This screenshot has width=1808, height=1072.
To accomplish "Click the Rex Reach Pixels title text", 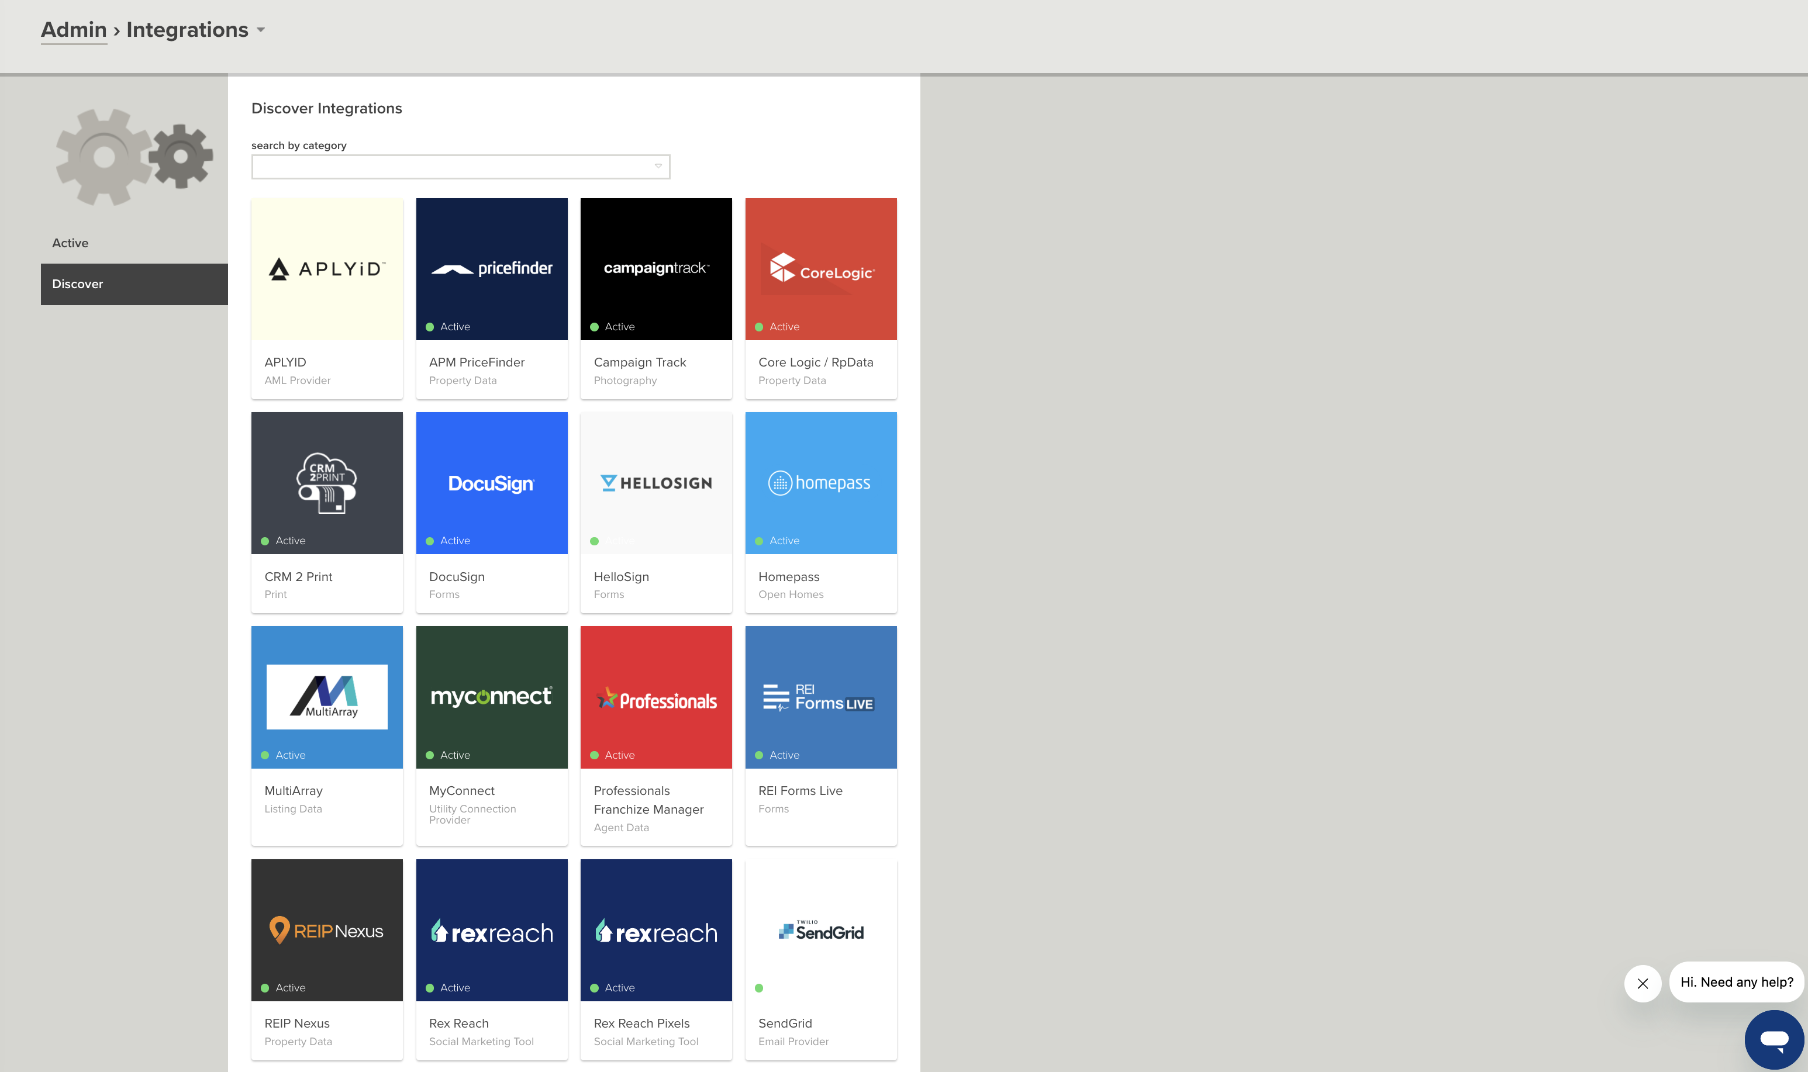I will tap(641, 1023).
